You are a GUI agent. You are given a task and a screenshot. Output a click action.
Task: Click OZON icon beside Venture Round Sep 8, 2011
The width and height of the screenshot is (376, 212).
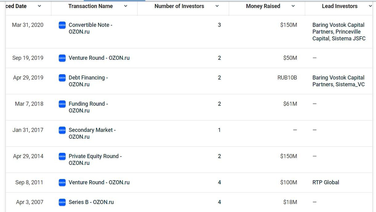tap(62, 183)
